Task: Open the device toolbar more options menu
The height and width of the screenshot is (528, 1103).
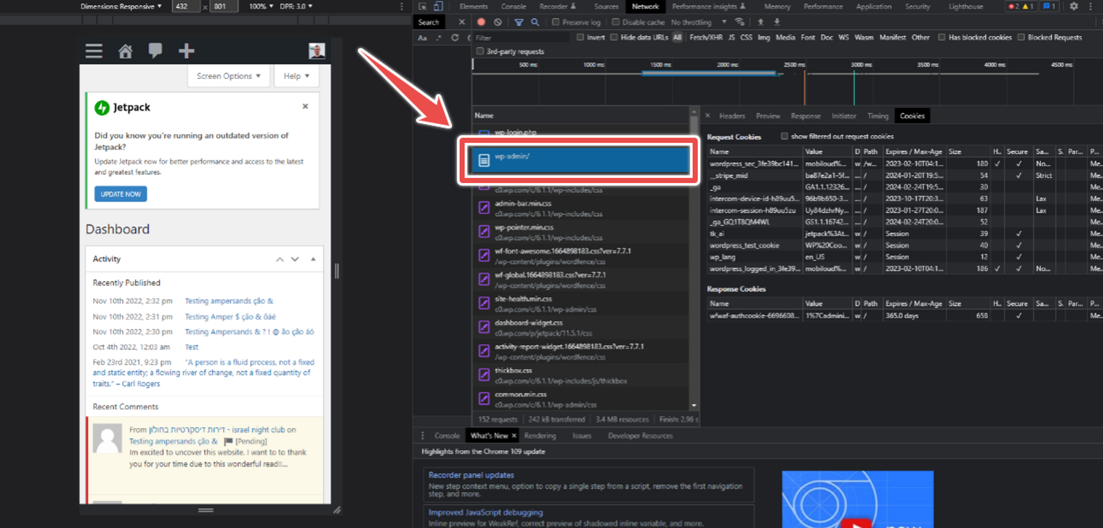Action: [x=401, y=7]
